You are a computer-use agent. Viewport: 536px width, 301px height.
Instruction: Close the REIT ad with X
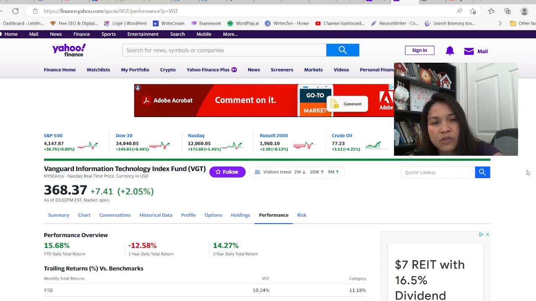click(487, 235)
